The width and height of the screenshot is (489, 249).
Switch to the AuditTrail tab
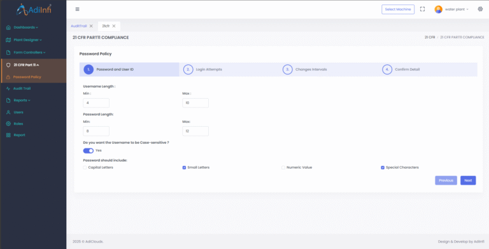pos(78,26)
